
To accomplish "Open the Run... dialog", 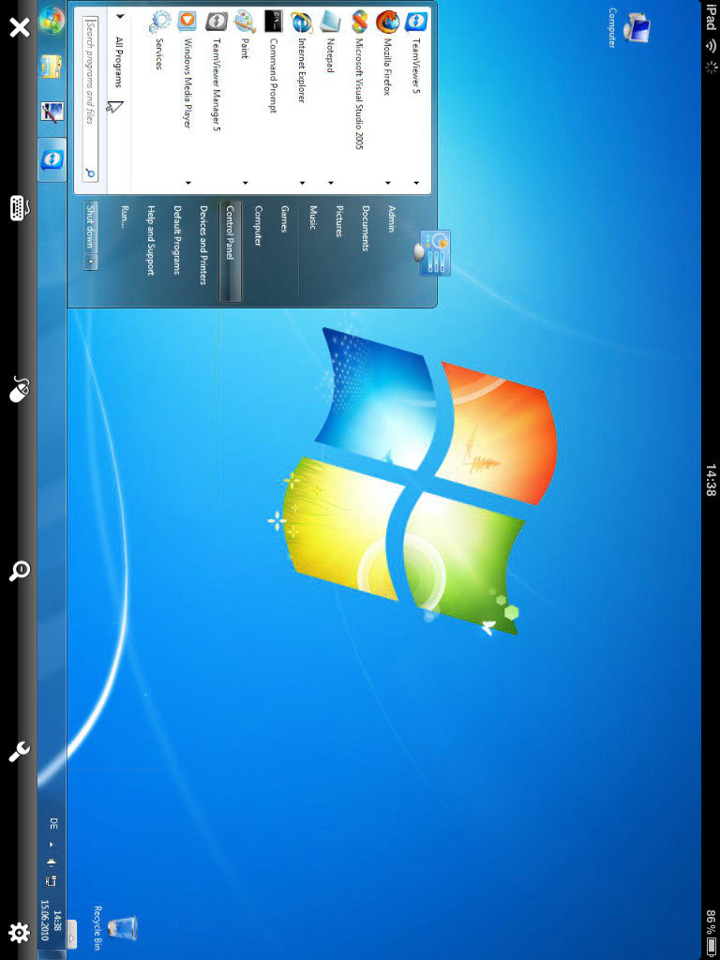I will point(125,217).
